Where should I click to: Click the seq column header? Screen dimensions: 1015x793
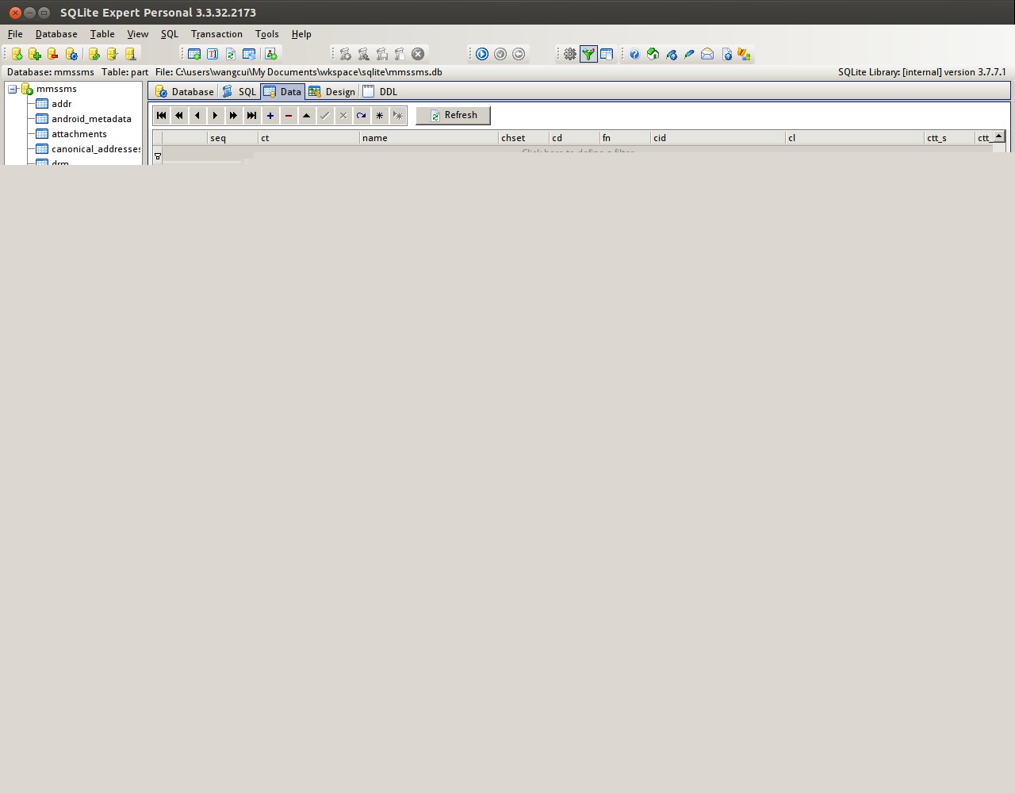point(232,138)
